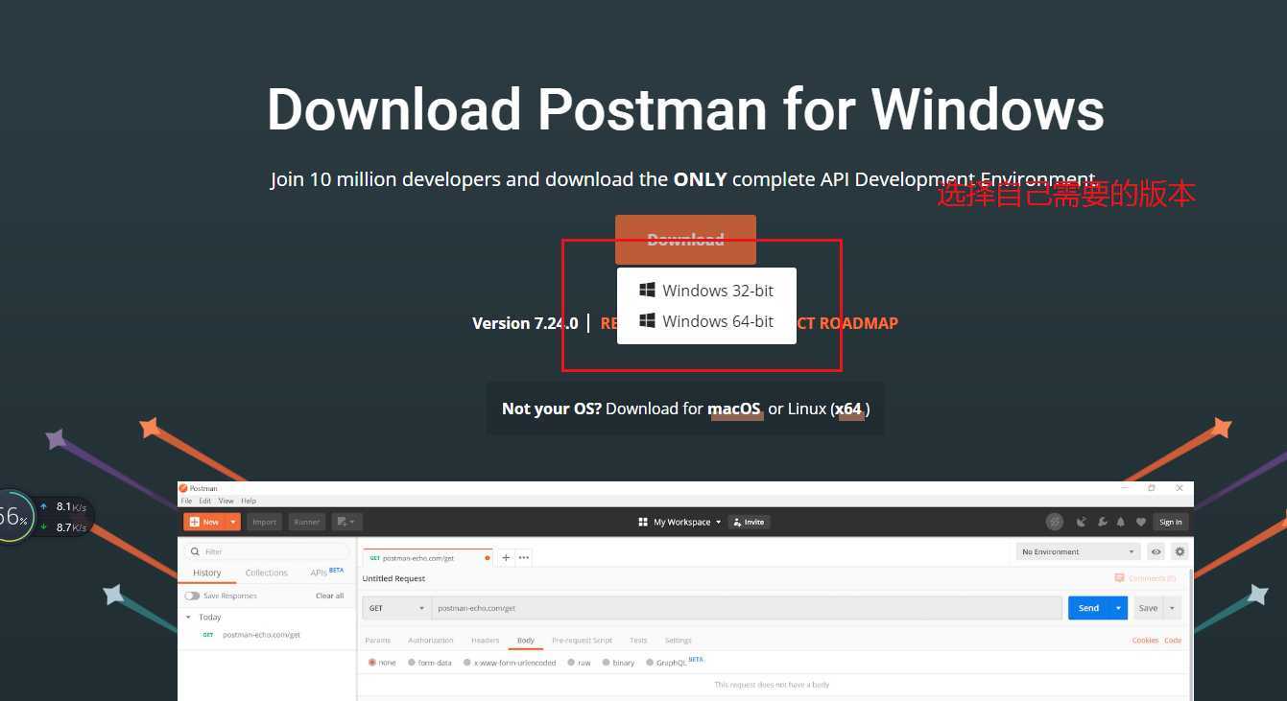The width and height of the screenshot is (1287, 701).
Task: Expand the Save button dropdown arrow
Action: [x=1172, y=608]
